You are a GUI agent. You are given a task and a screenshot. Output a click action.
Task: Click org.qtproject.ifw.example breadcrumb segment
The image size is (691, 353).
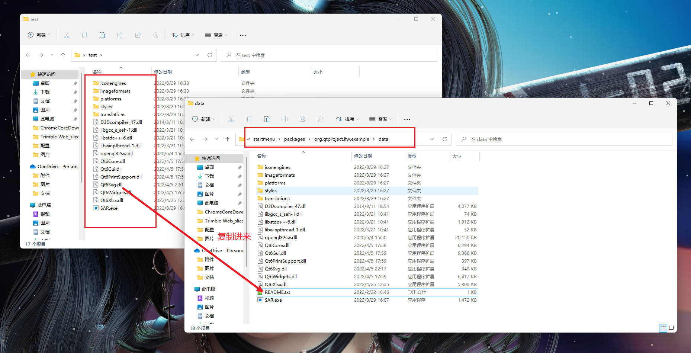[x=341, y=139]
